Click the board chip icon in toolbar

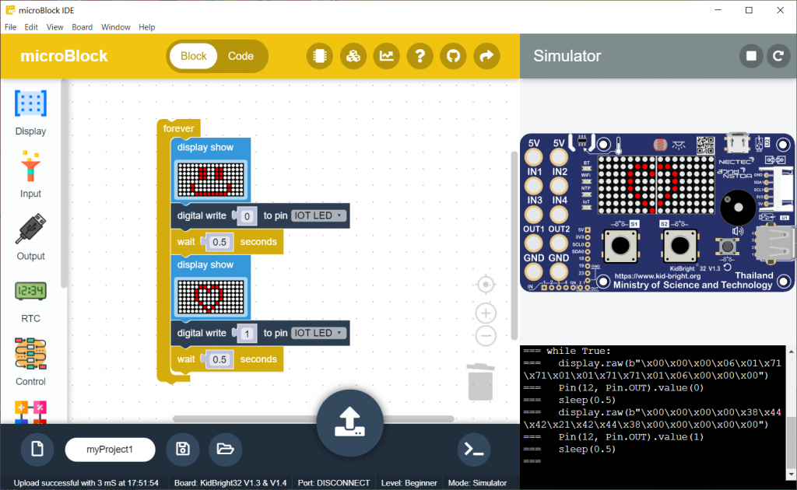pos(320,56)
